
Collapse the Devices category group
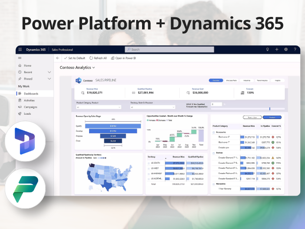[214, 153]
